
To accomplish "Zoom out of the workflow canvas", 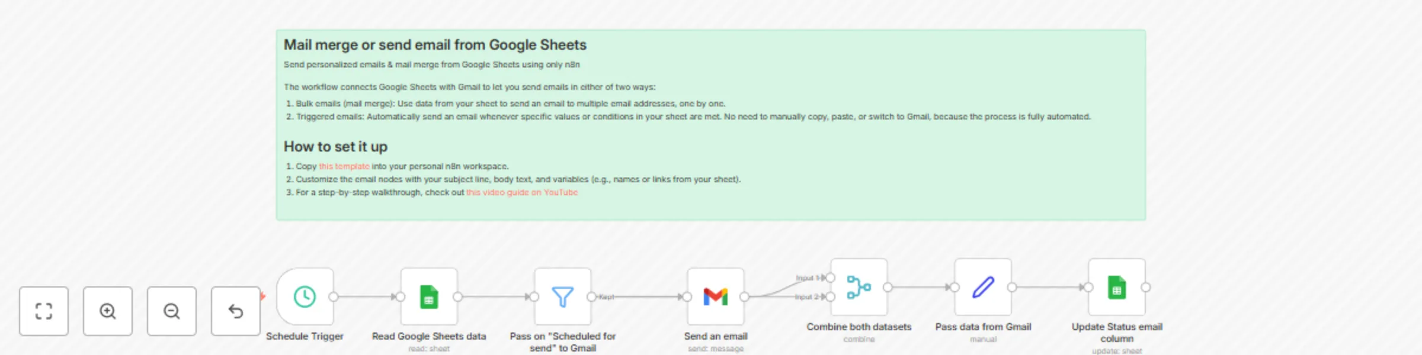I will [x=171, y=310].
